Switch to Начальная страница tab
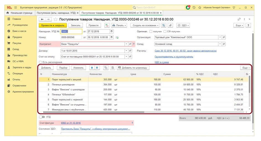The height and width of the screenshot is (141, 261). tap(20, 13)
